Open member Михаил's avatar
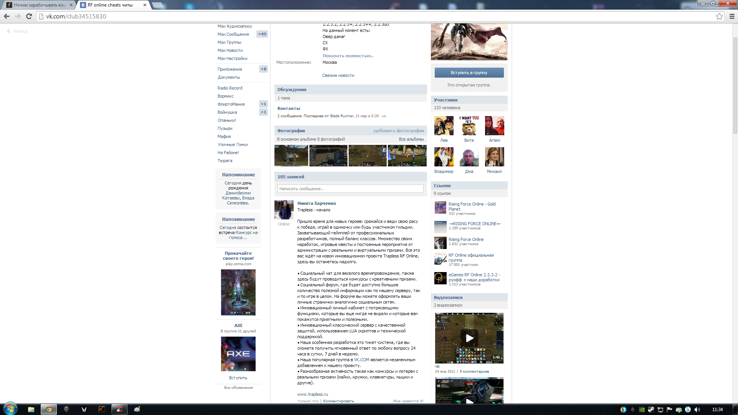 pyautogui.click(x=494, y=157)
